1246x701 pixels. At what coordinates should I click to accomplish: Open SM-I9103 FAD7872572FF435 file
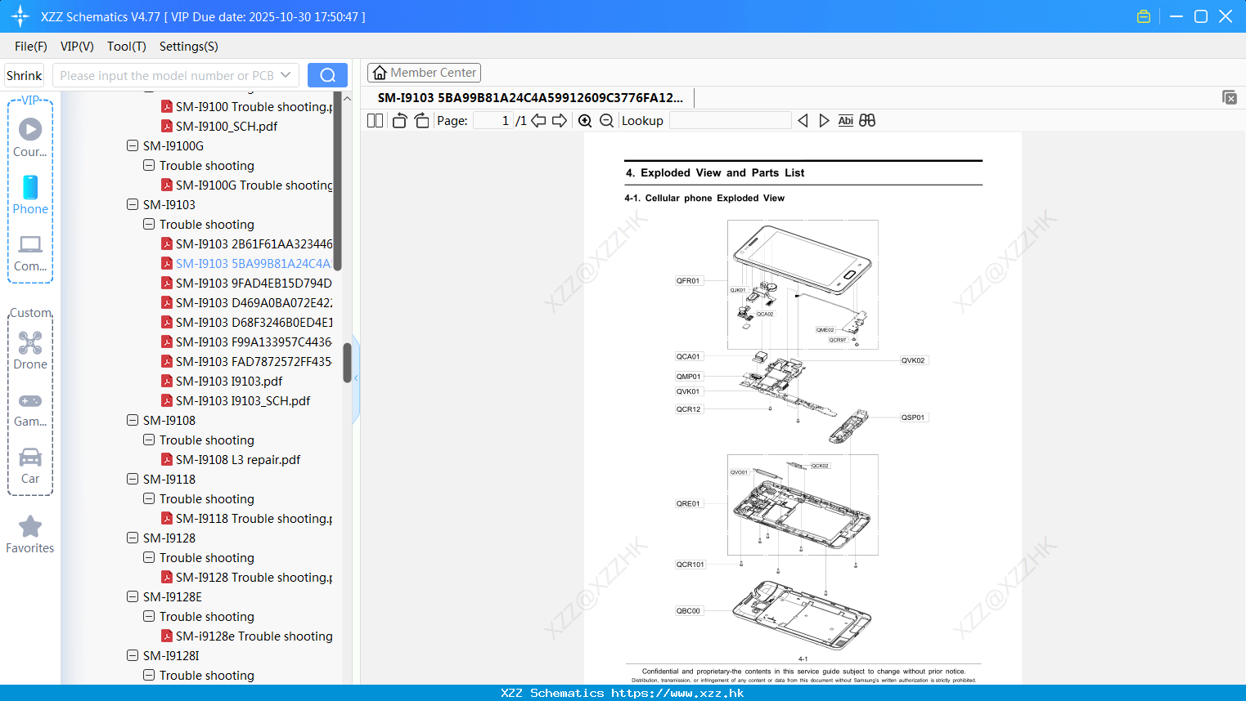(x=247, y=362)
